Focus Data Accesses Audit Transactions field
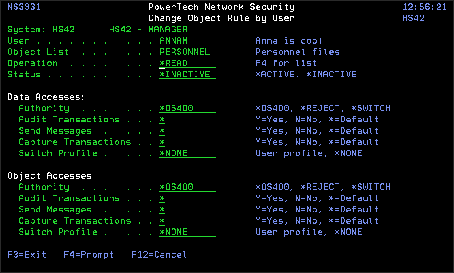 [162, 120]
